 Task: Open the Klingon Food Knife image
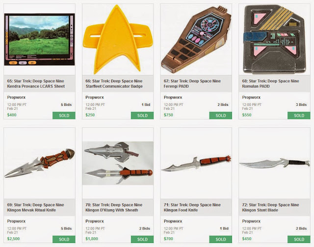(196, 163)
